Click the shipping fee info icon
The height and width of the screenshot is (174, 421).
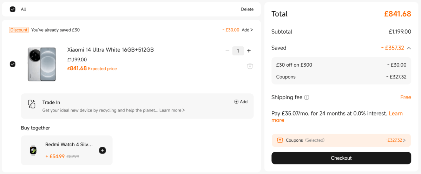(x=307, y=98)
